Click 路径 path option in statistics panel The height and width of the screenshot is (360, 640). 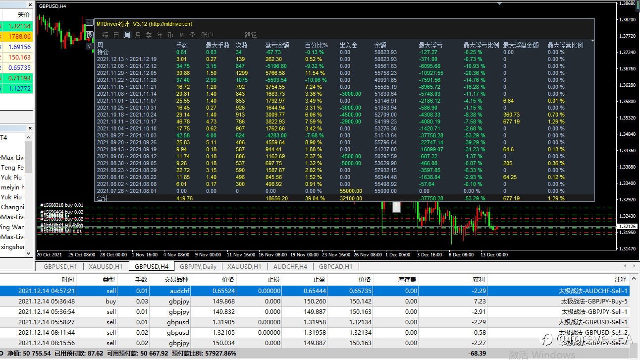pos(251,35)
